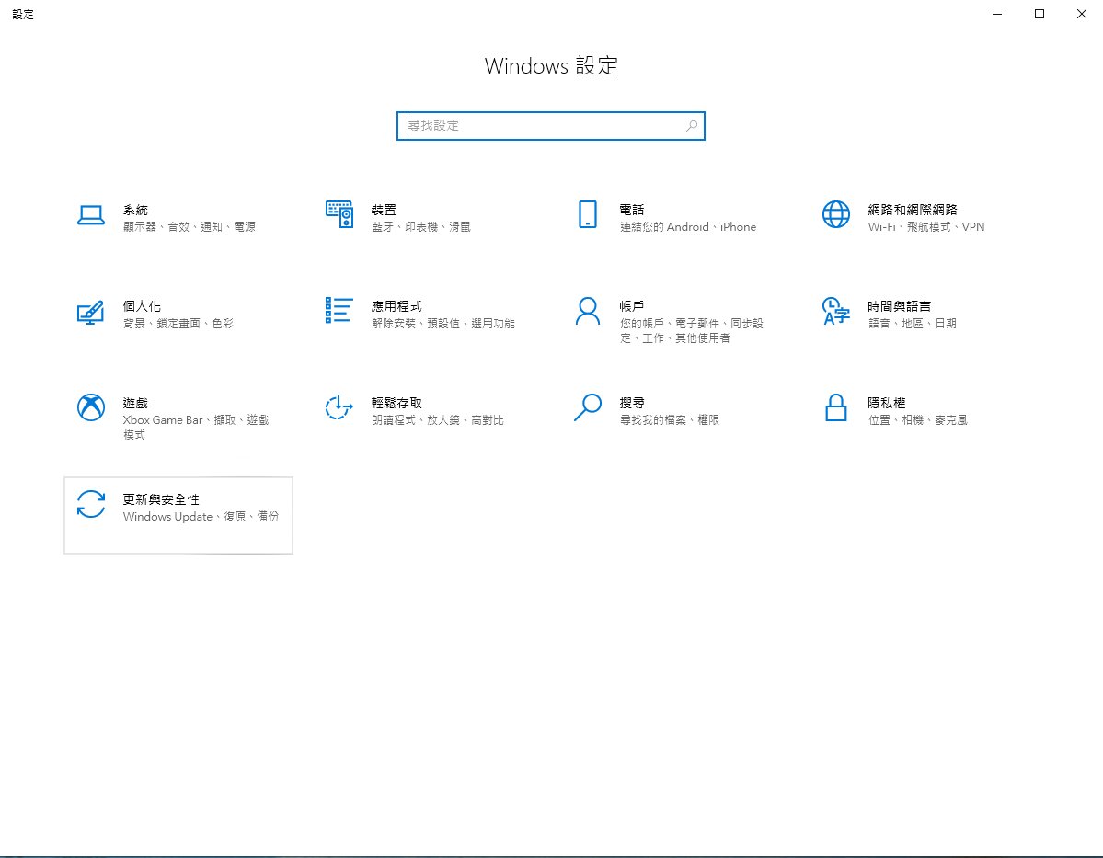Image resolution: width=1103 pixels, height=858 pixels.
Task: Open the 系統 (System) settings icon
Action: 91,213
